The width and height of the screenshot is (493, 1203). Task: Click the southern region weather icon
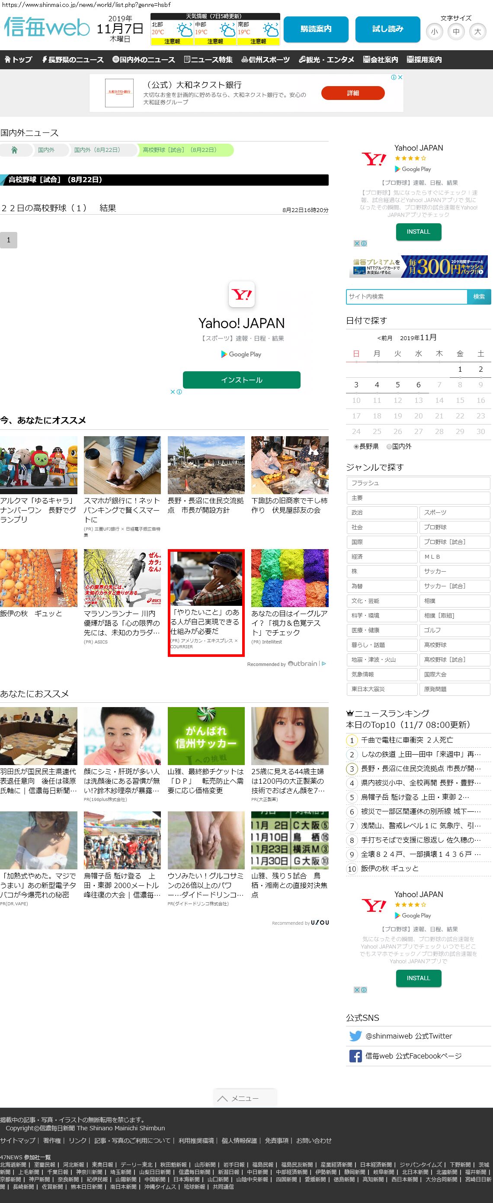click(x=270, y=30)
